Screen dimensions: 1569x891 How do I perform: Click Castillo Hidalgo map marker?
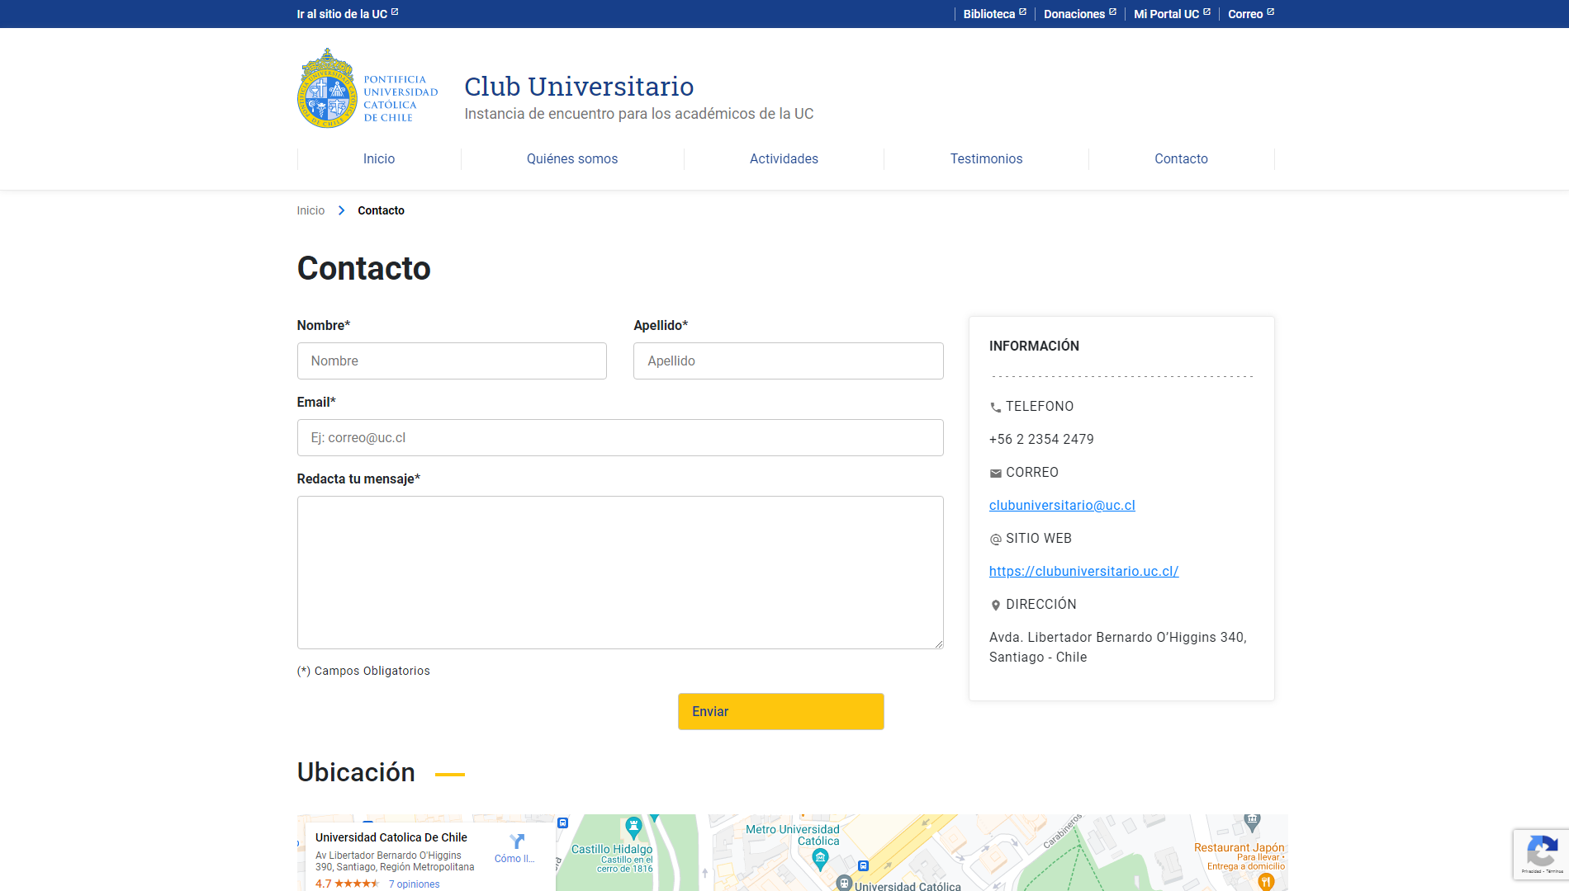click(633, 827)
